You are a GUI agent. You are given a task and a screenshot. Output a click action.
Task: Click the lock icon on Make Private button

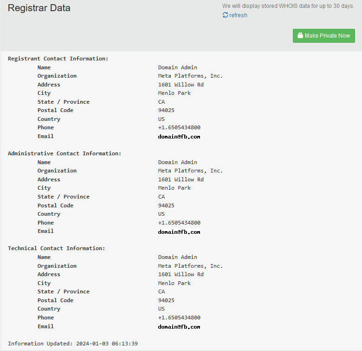[300, 35]
